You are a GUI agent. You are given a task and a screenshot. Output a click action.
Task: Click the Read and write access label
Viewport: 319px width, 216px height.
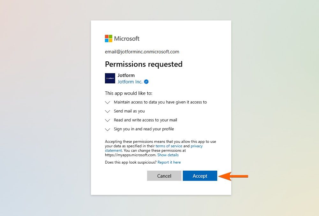pos(145,120)
